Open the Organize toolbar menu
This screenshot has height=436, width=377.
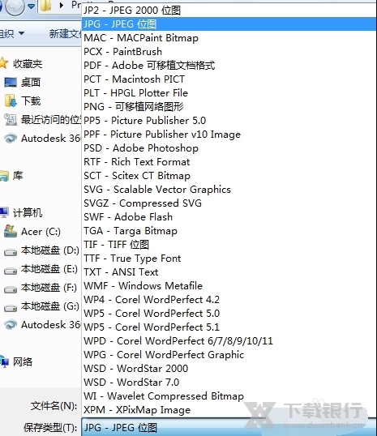[12, 34]
